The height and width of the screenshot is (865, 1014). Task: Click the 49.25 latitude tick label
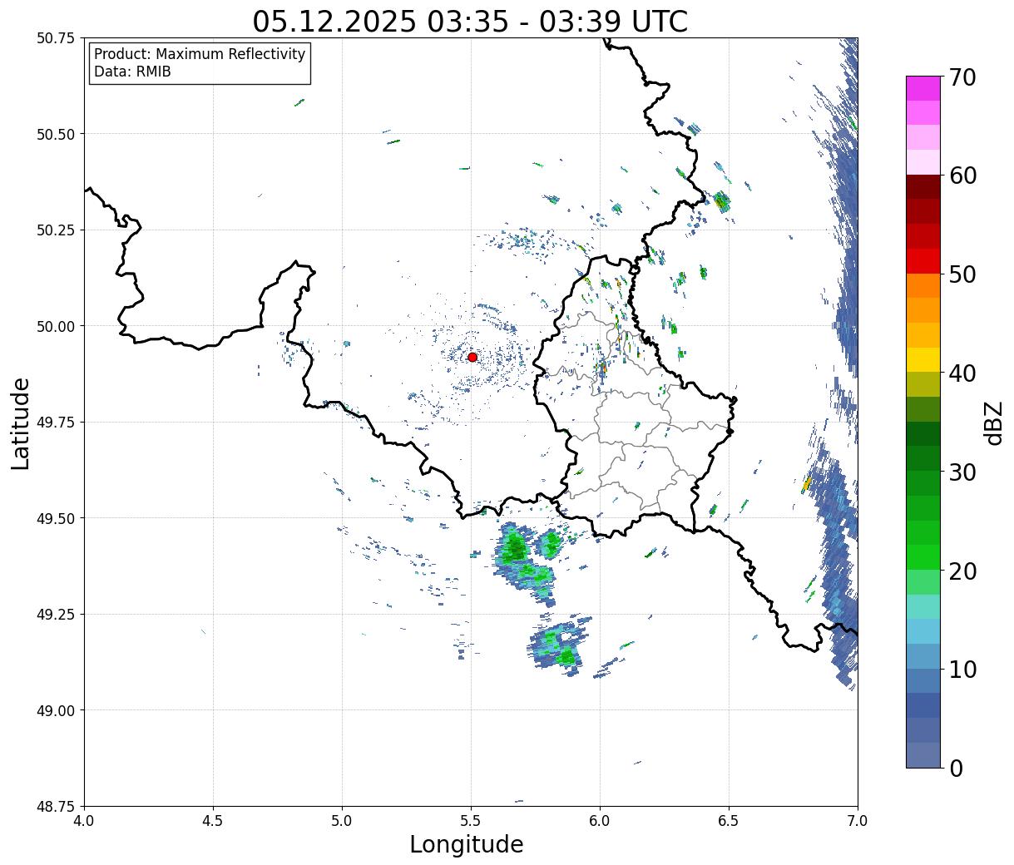click(x=55, y=615)
